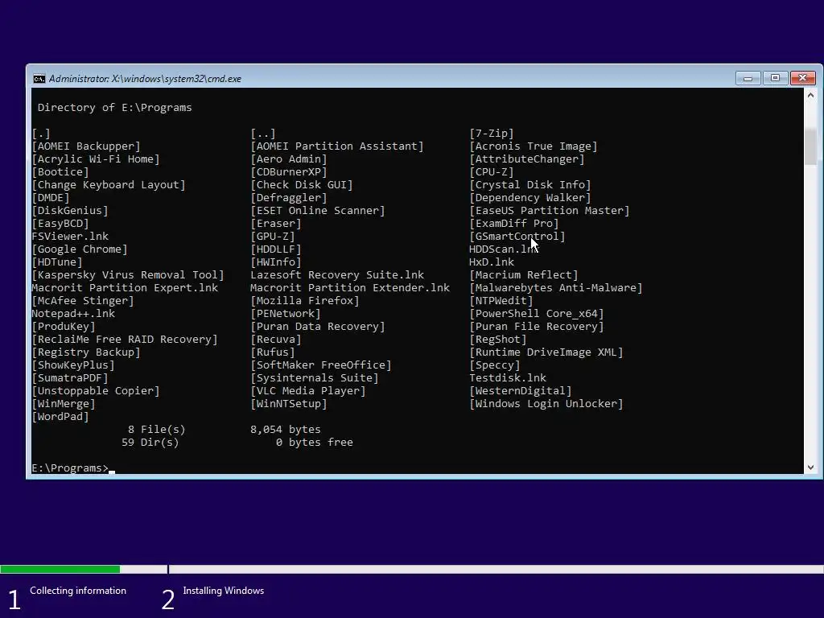
Task: Click the [EaseUS Partition Master] entry
Action: click(x=549, y=211)
